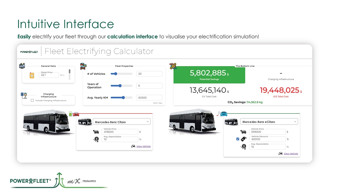The height and width of the screenshot is (195, 347).
Task: Click the blue electric car plug icon
Action: coord(222,114)
